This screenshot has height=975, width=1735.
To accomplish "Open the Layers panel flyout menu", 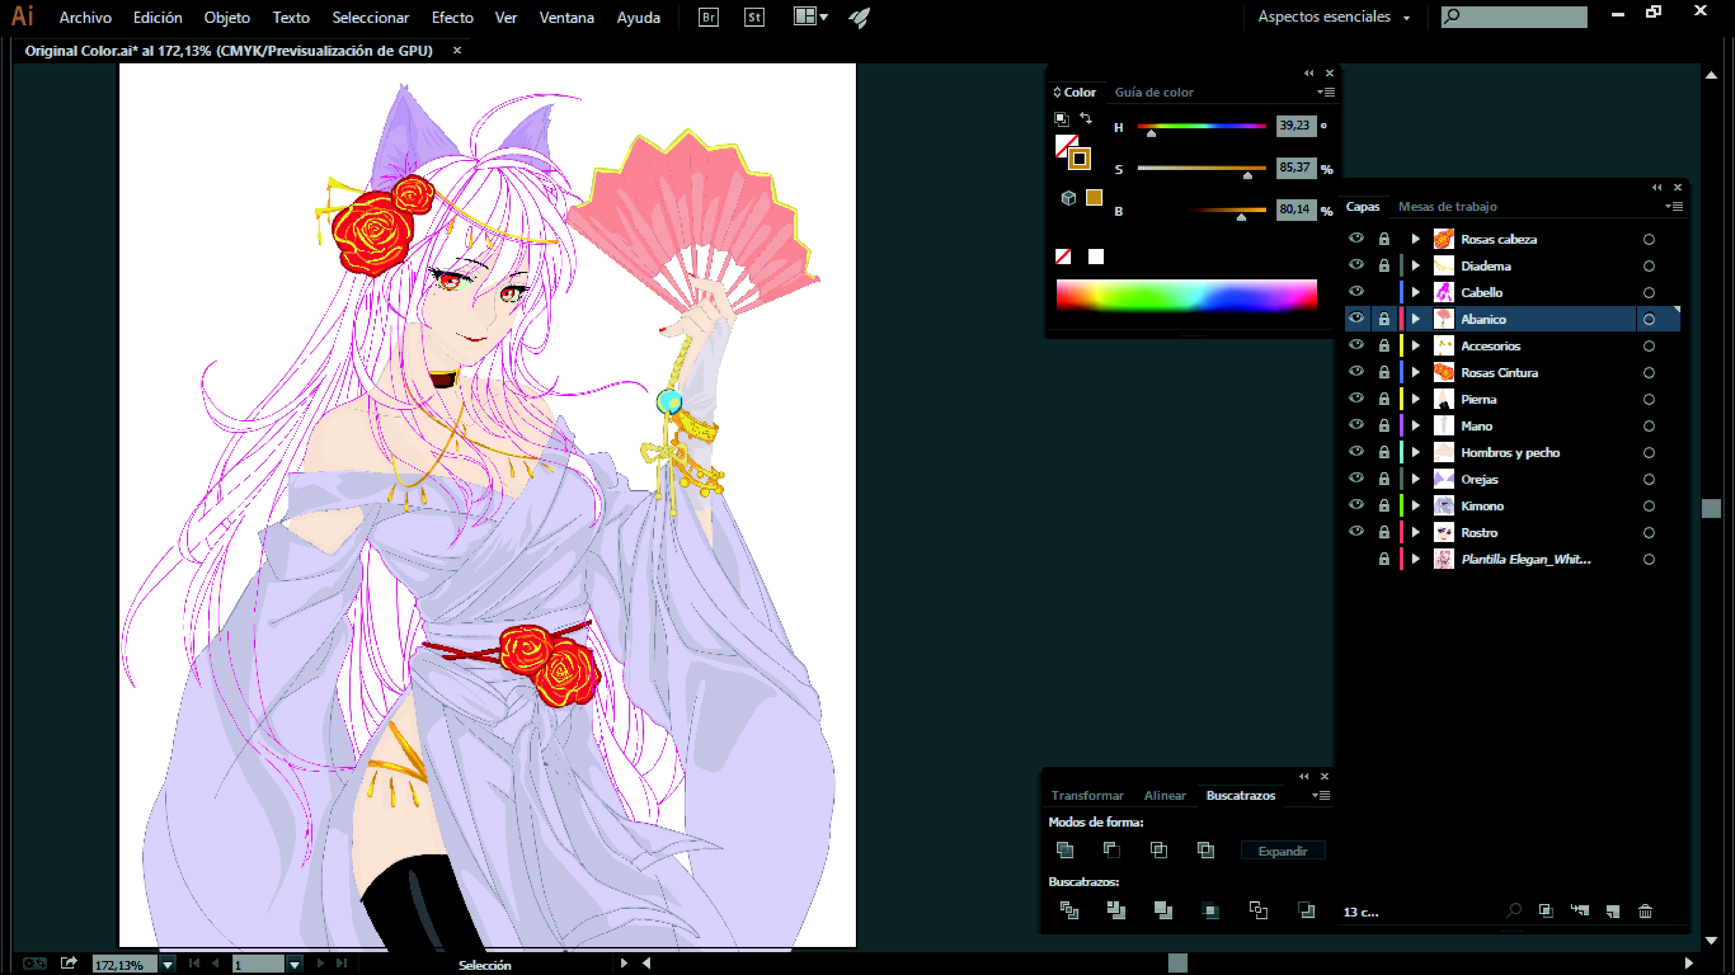I will 1674,207.
